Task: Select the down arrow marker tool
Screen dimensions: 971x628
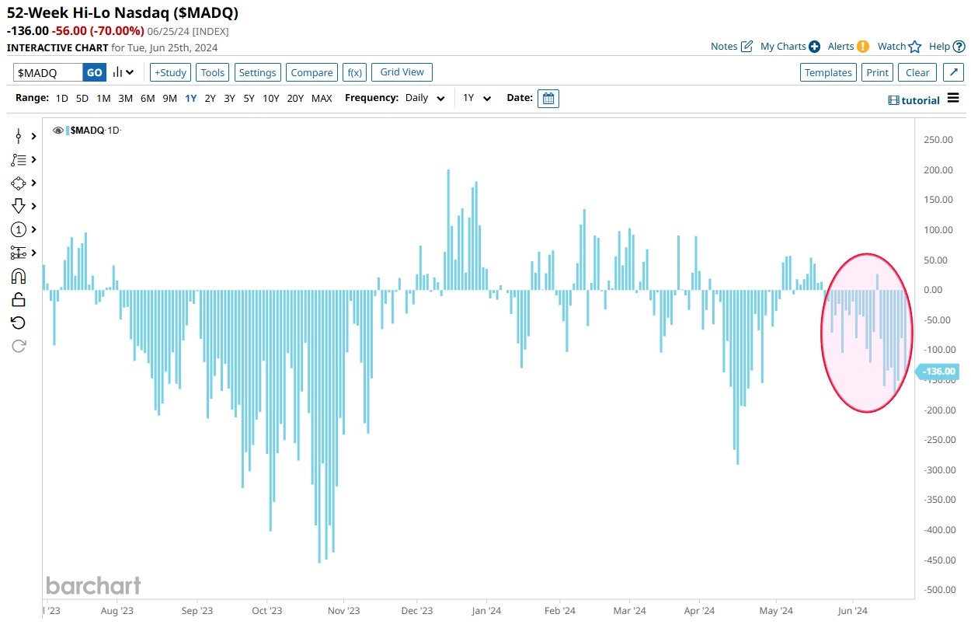Action: pos(19,206)
